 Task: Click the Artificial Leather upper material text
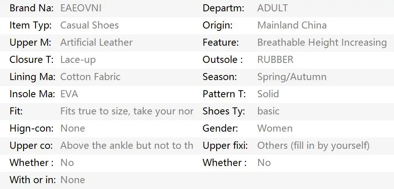(96, 43)
